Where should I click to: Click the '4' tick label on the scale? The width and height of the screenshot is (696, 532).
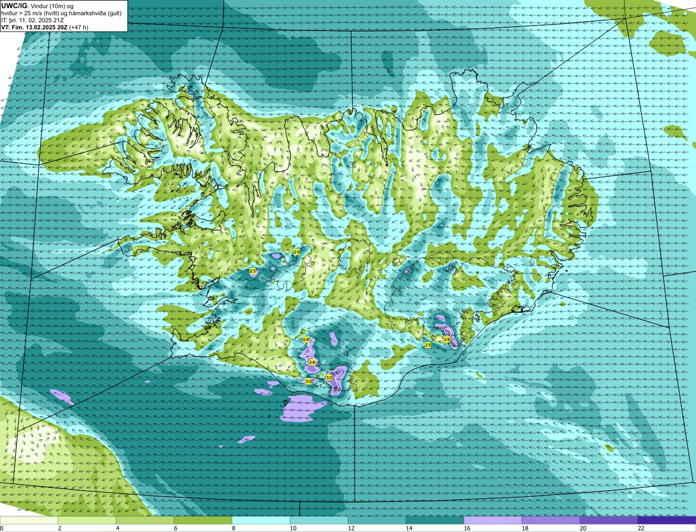tap(117, 528)
